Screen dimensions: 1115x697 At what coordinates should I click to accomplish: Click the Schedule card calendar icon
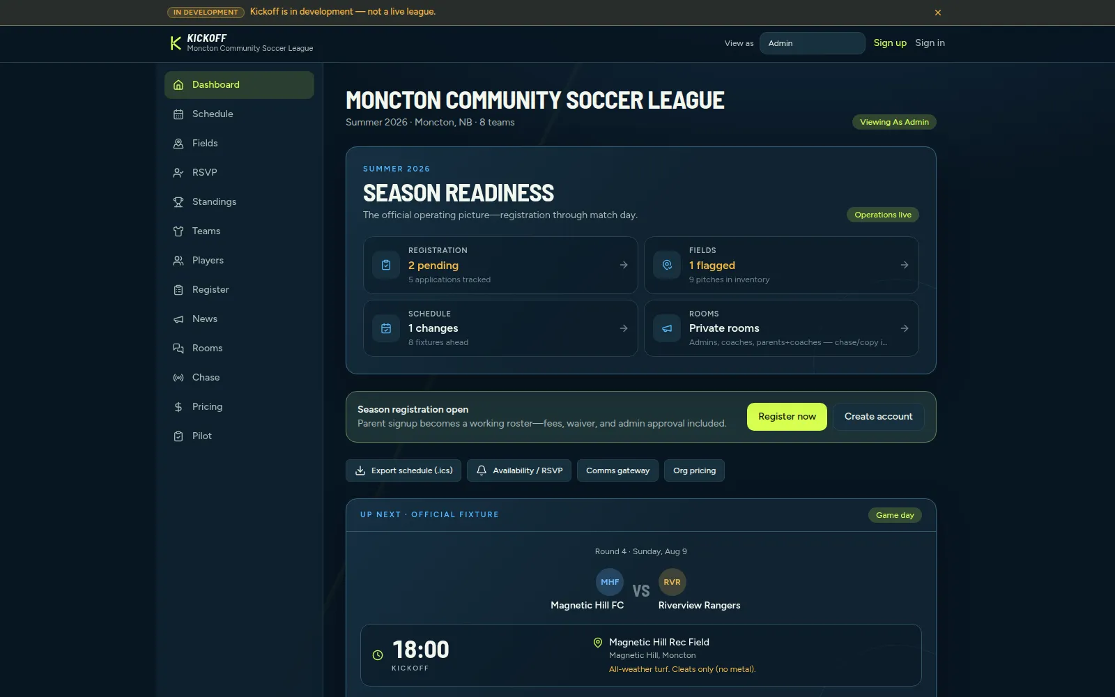pos(386,328)
